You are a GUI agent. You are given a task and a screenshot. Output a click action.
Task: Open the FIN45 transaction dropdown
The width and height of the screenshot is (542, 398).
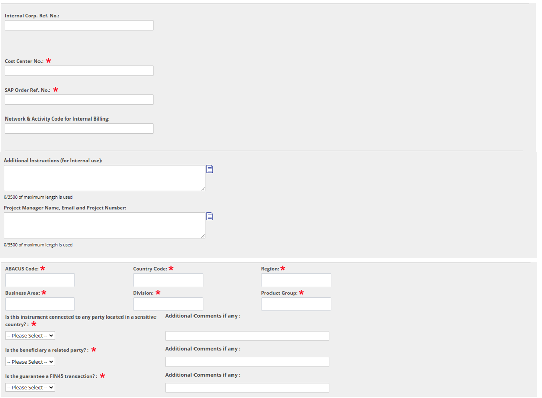click(x=30, y=388)
